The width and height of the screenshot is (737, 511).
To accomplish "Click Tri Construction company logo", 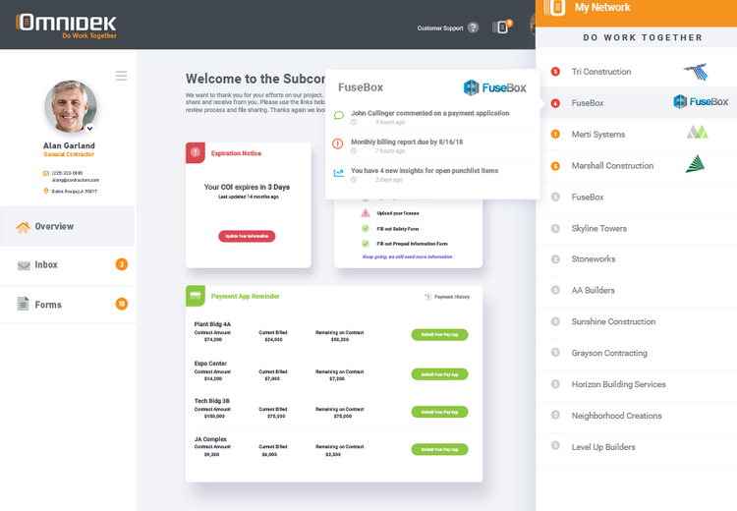I will click(x=696, y=72).
